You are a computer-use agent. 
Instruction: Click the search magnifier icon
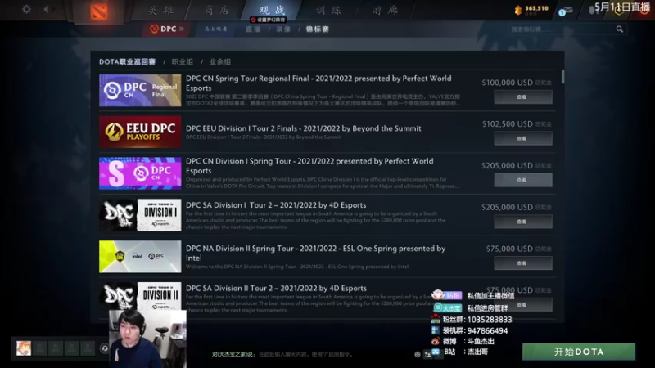click(620, 29)
